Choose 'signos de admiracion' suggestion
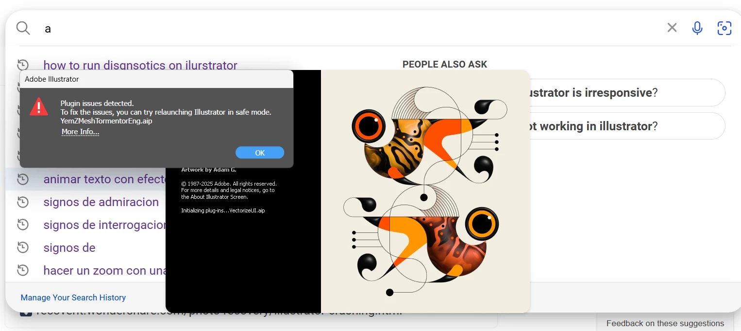 coord(101,202)
